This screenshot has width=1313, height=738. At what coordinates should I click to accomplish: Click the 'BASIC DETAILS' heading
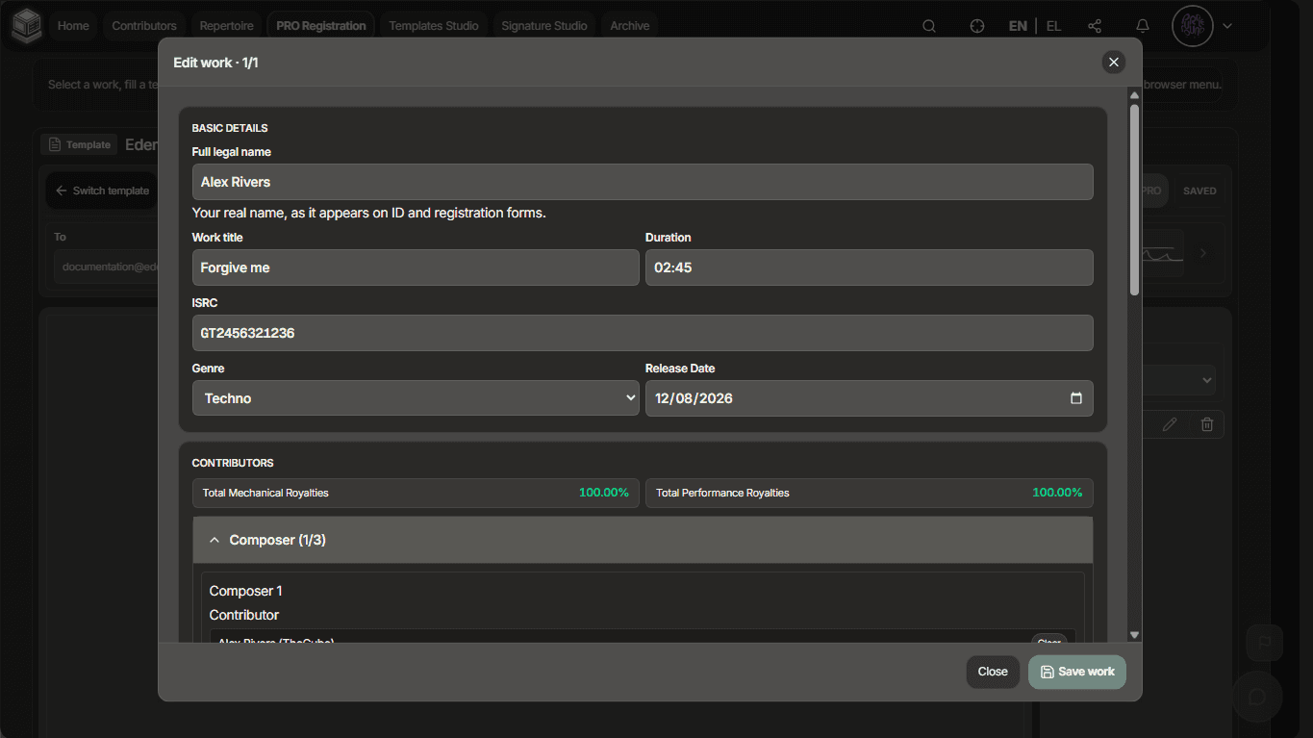click(x=230, y=128)
